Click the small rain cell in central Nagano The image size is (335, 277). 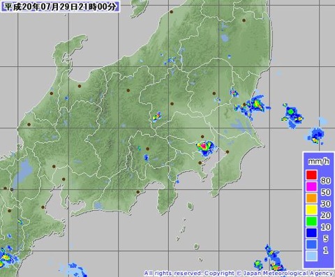(x=157, y=117)
